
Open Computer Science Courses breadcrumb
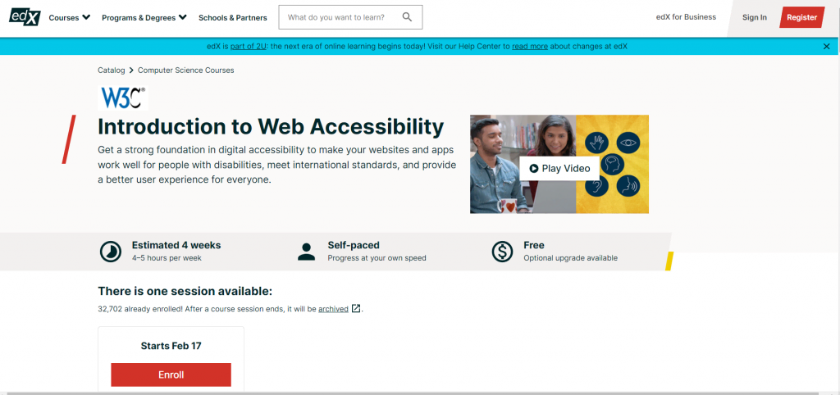coord(186,70)
